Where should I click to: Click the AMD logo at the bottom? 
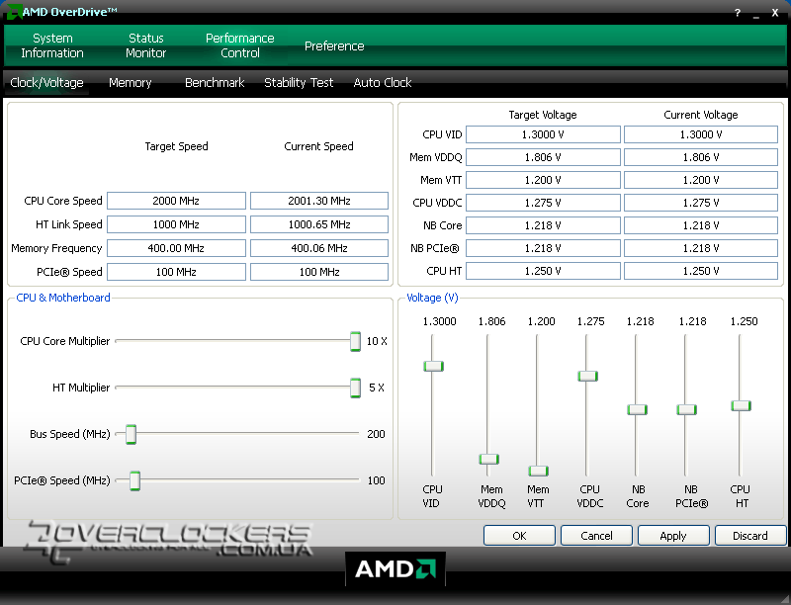point(395,569)
